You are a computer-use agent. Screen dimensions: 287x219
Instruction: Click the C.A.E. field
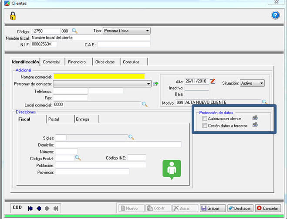[124, 44]
